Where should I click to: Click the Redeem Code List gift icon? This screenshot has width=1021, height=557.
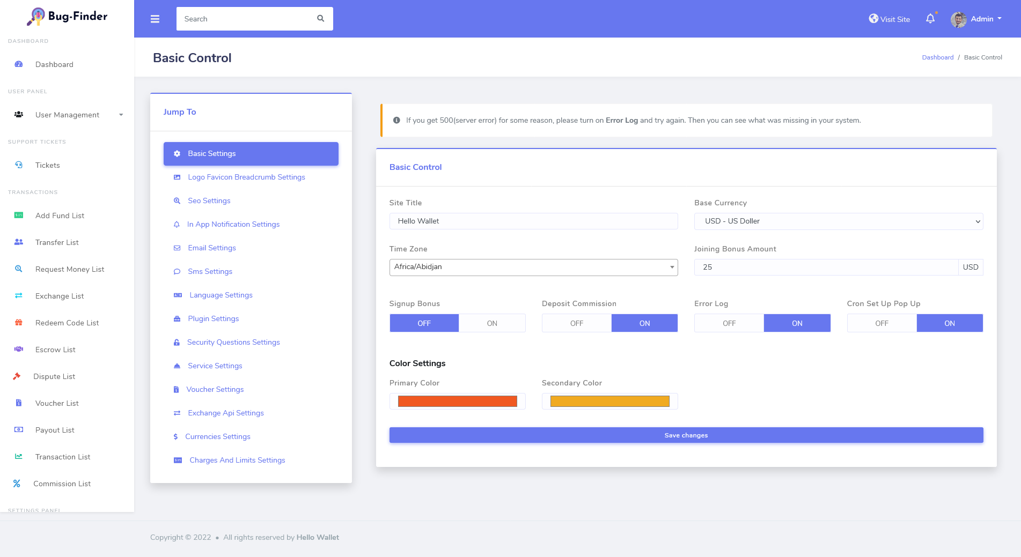[19, 323]
